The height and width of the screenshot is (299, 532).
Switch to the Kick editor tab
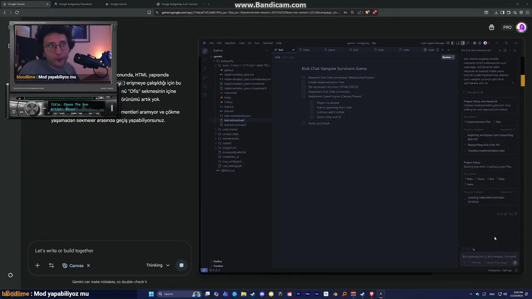[x=355, y=50]
